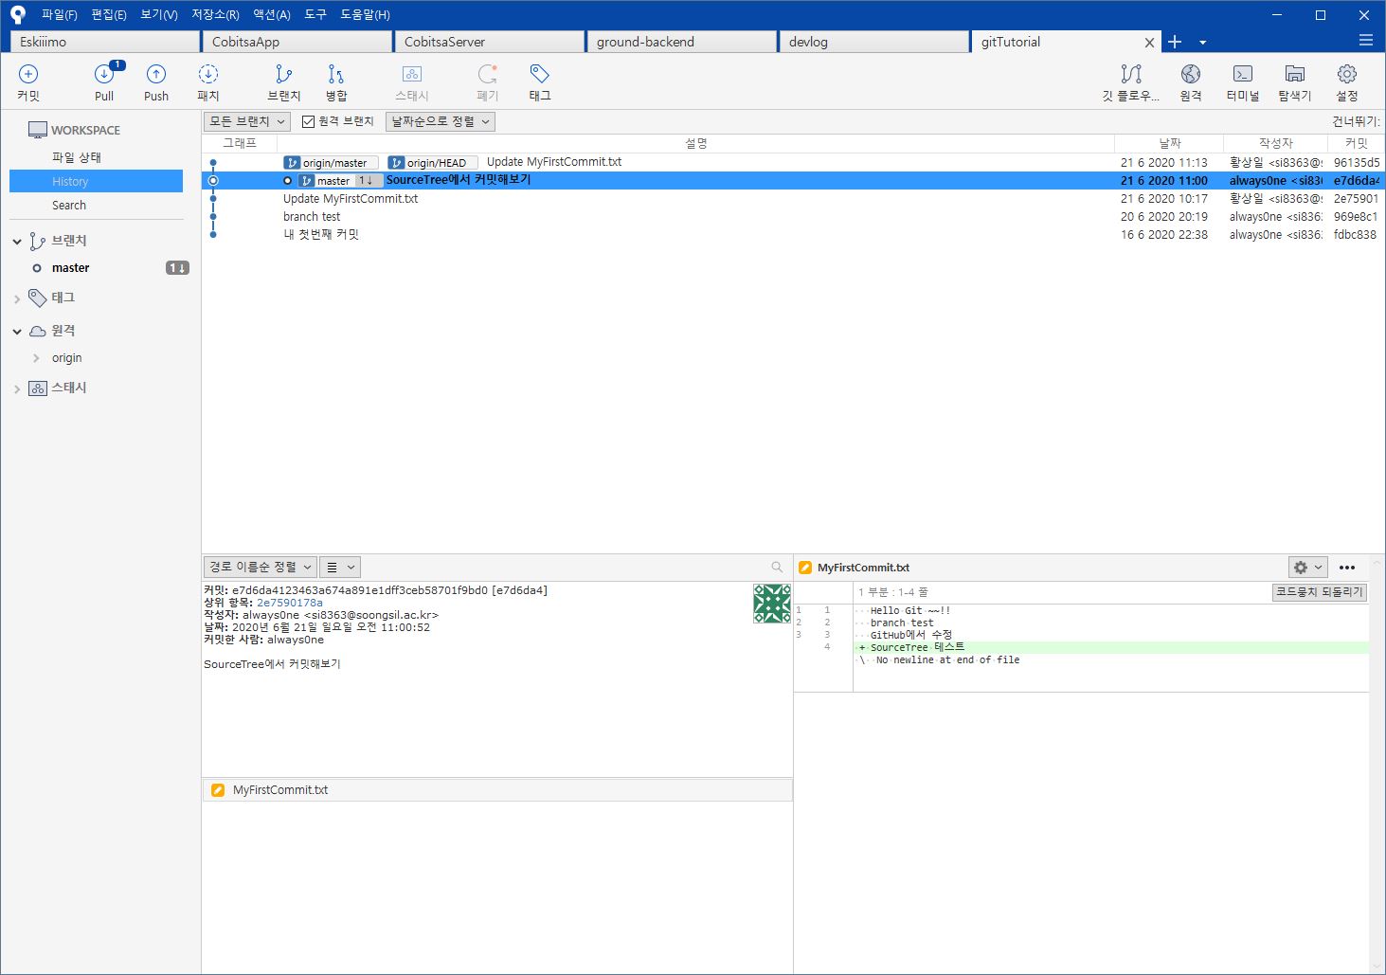
Task: Click the search magnifier icon in commit pane
Action: click(778, 568)
